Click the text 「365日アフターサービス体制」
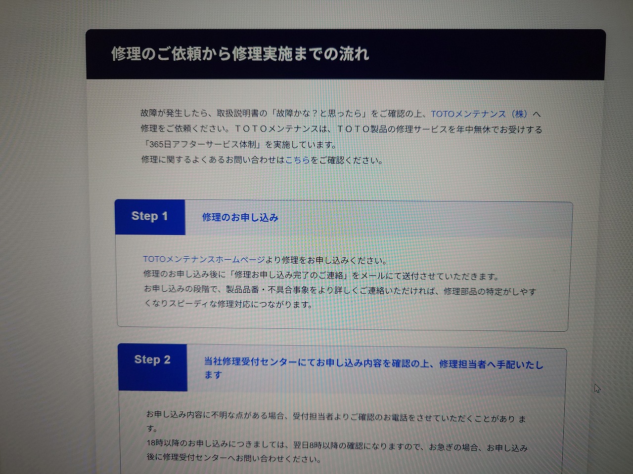Image resolution: width=633 pixels, height=474 pixels. click(202, 145)
